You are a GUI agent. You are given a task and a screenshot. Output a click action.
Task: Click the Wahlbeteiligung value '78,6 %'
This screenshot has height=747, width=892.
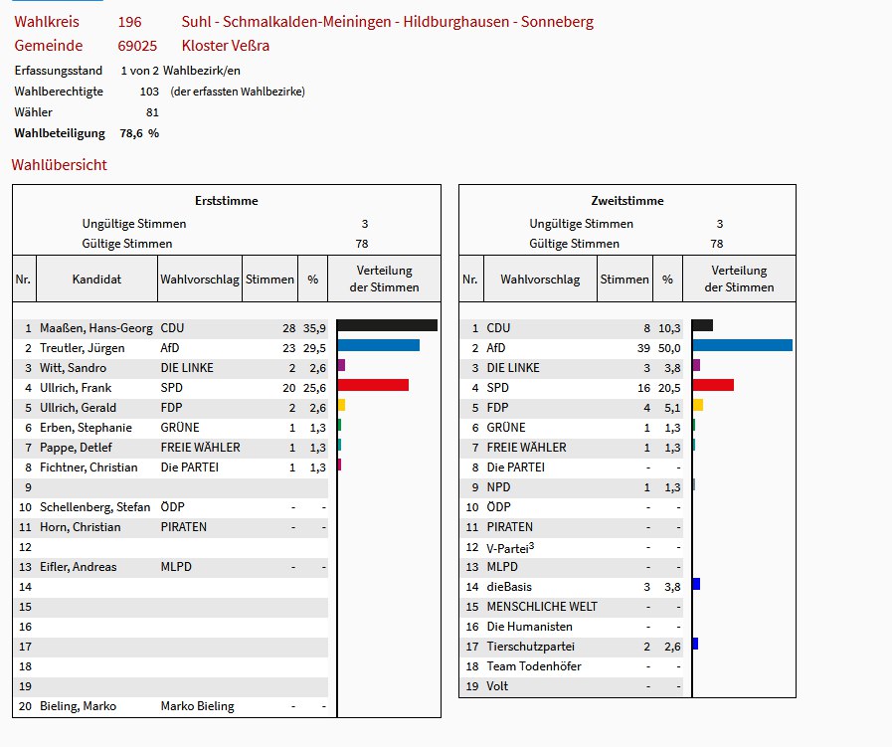click(x=139, y=133)
